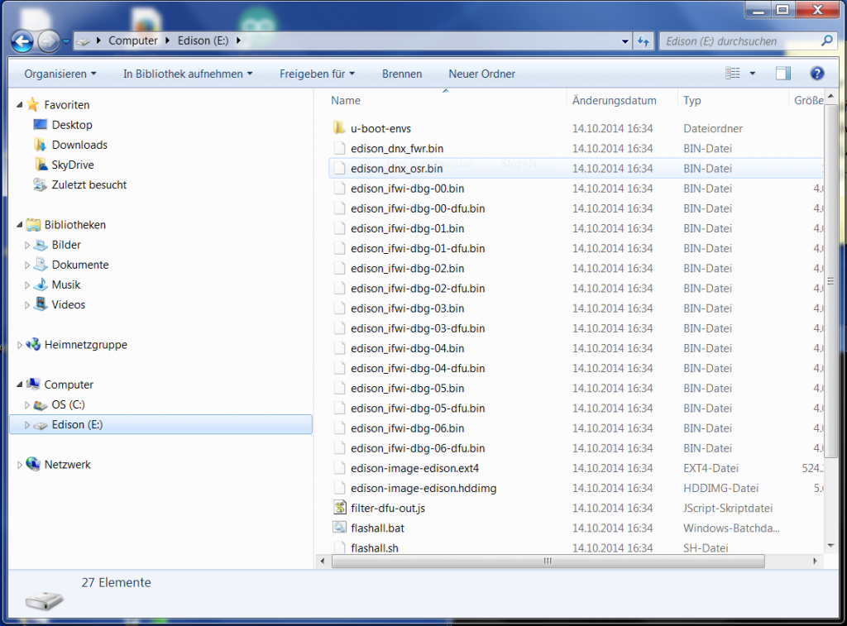847x626 pixels.
Task: Click the vertical scrollbar thumb in file list
Action: point(830,281)
